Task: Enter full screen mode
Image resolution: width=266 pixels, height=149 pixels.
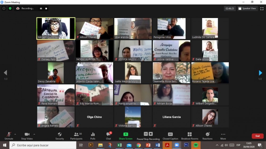Action: 262,8
